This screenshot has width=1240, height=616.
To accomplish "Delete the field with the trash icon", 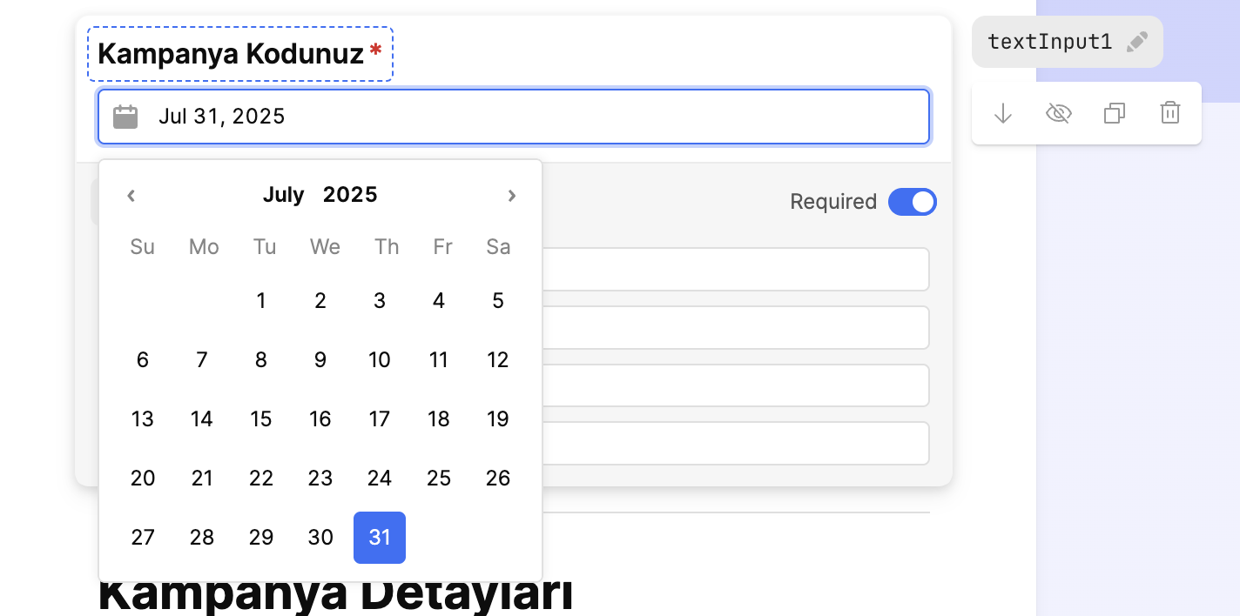I will click(1170, 113).
